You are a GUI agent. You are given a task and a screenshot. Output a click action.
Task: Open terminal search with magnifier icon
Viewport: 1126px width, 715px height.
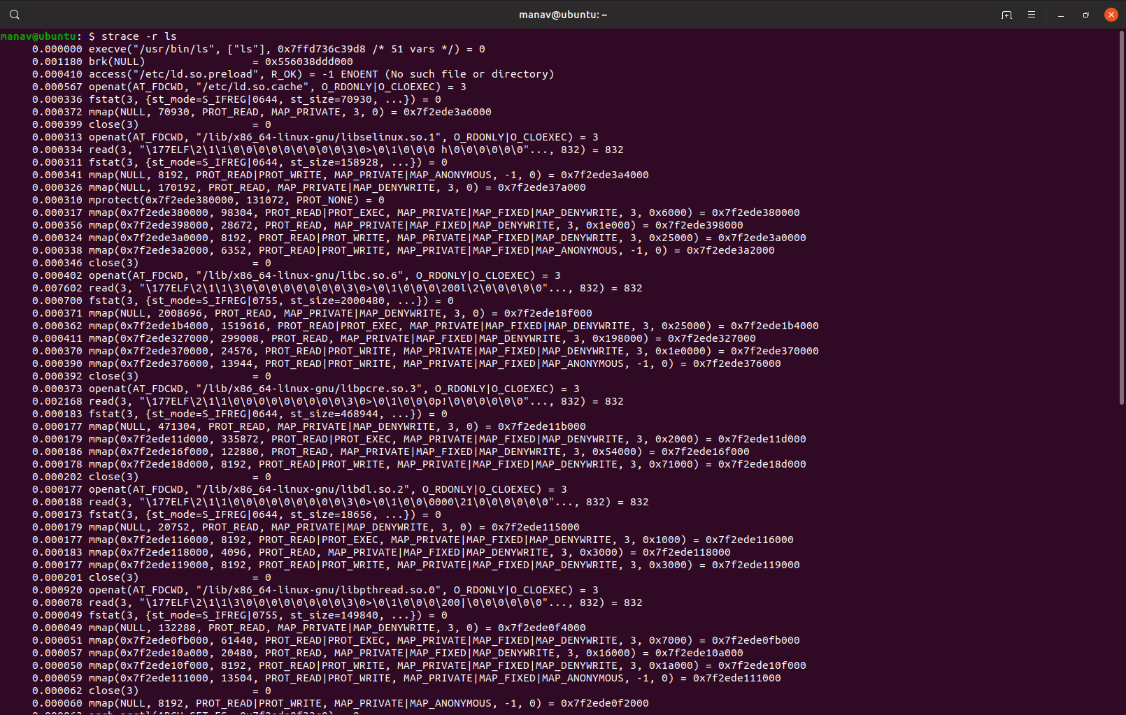pos(15,15)
